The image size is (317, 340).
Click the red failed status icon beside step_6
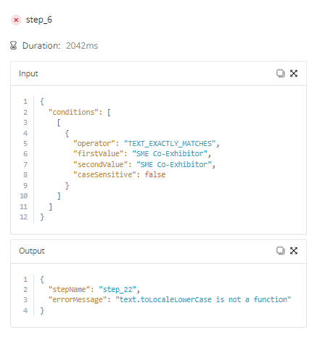pos(16,20)
